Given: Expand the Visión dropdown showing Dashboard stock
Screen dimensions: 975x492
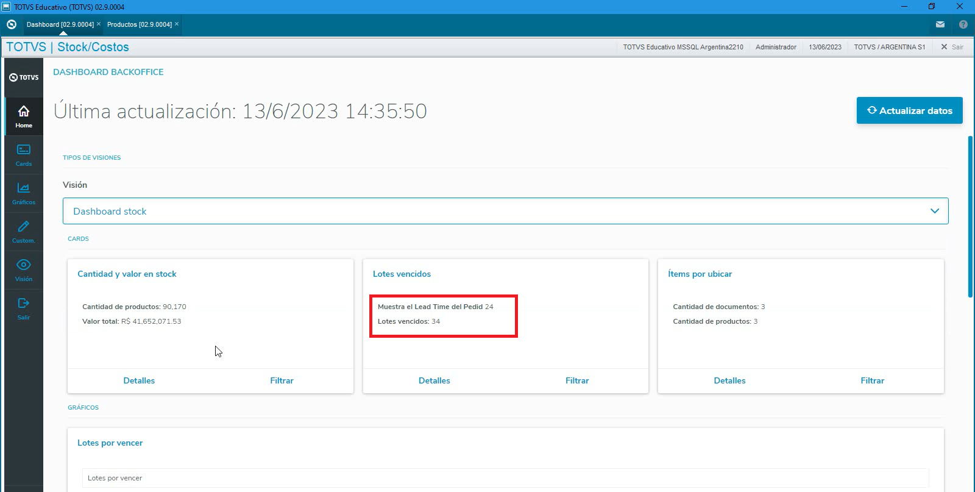Looking at the screenshot, I should click(506, 211).
